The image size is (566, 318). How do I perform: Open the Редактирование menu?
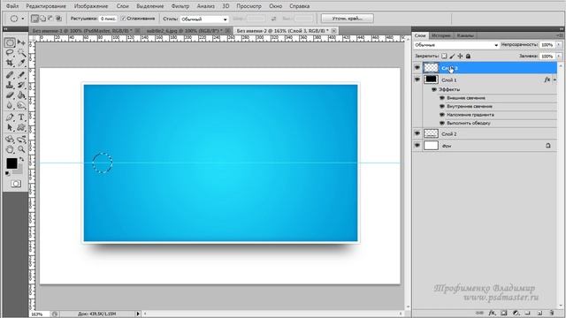46,6
